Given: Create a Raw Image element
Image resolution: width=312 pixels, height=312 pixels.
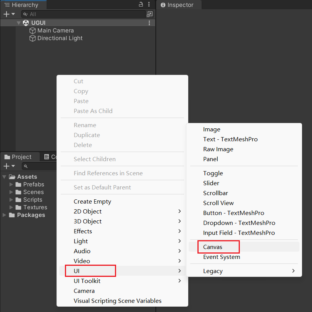Looking at the screenshot, I should click(244, 149).
